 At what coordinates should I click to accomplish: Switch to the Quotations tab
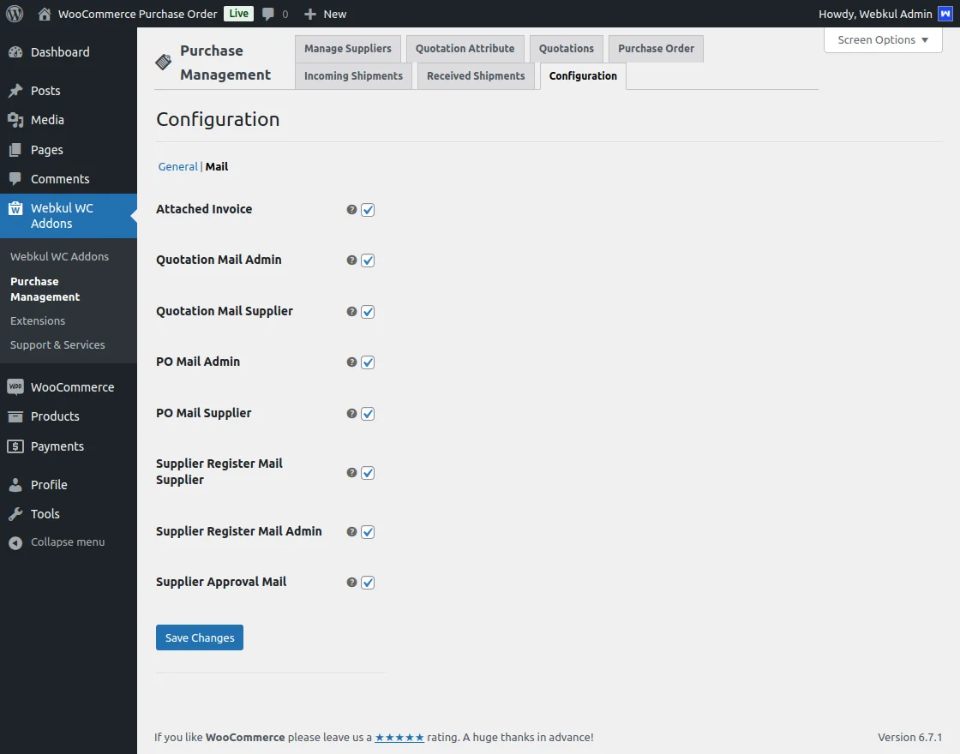point(566,48)
